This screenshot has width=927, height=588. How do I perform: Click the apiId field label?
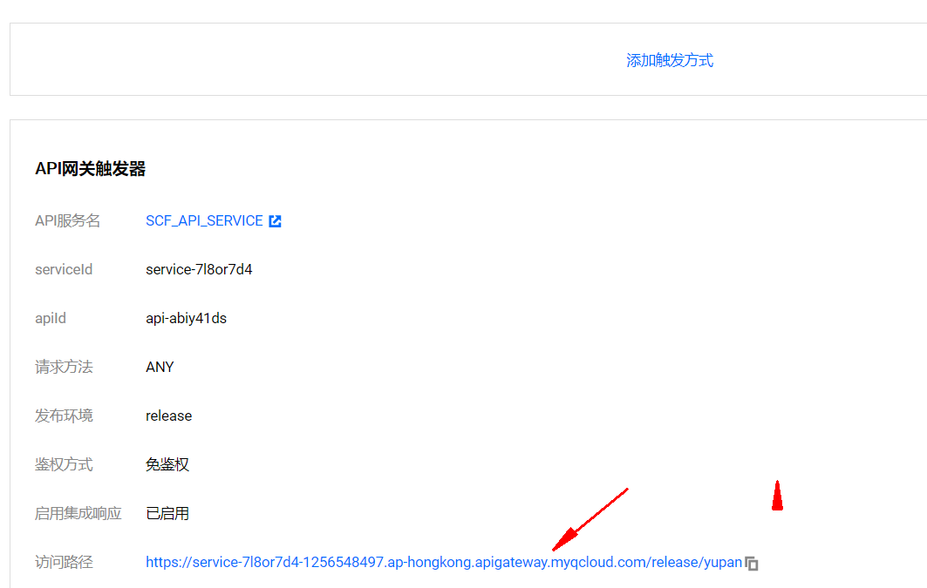[x=51, y=319]
